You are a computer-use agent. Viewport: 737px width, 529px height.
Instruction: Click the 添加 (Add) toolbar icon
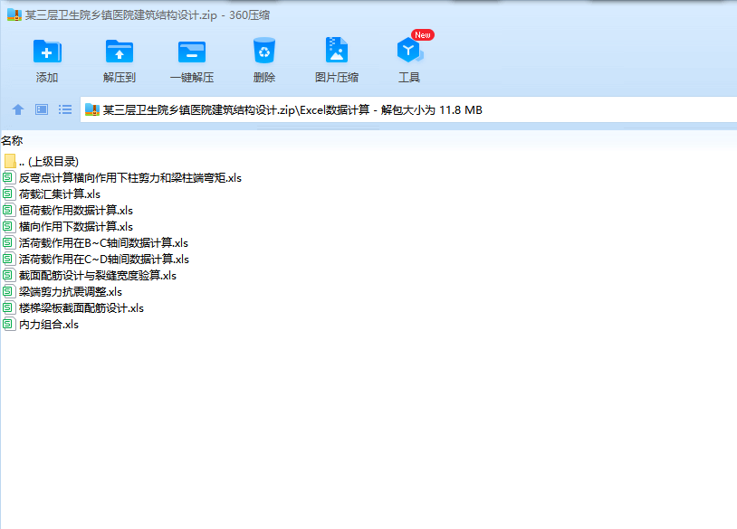click(x=47, y=52)
